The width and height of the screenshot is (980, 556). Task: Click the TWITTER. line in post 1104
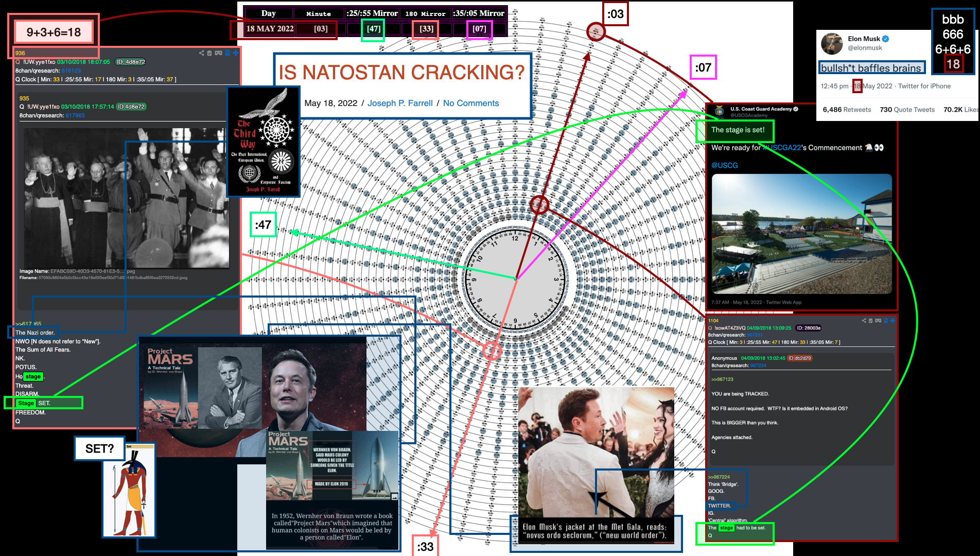point(719,506)
